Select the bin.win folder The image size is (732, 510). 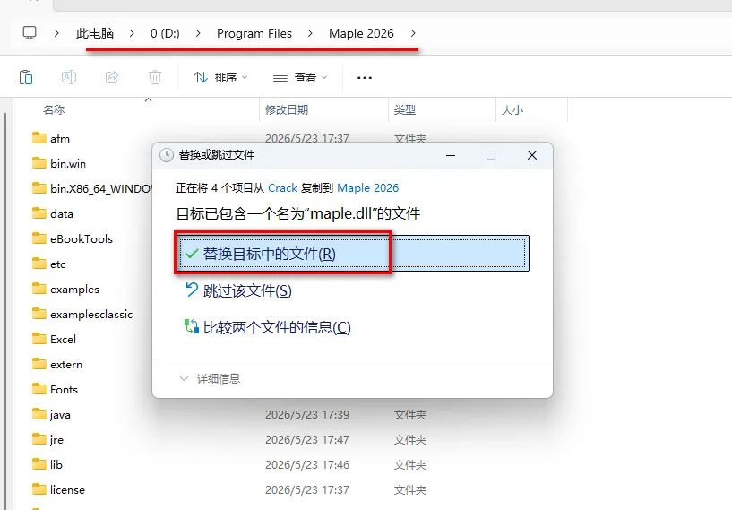68,163
